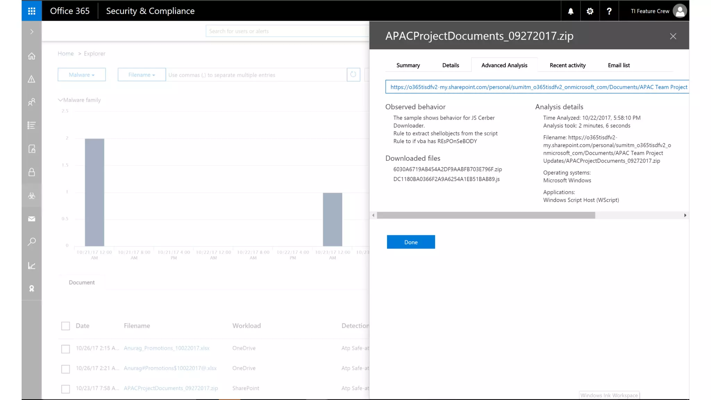Switch to the Recent activity tab
The width and height of the screenshot is (711, 400).
(x=567, y=65)
